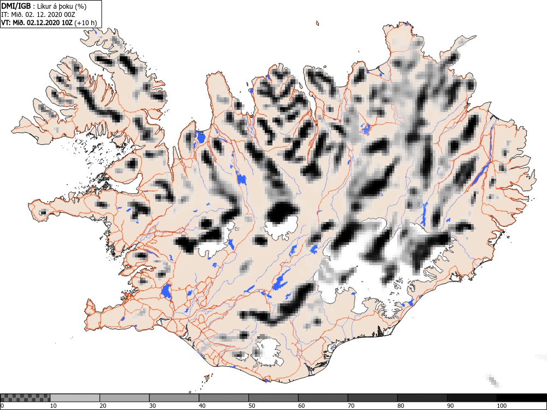Click the legend label '10'
The width and height of the screenshot is (547, 410).
click(x=54, y=406)
